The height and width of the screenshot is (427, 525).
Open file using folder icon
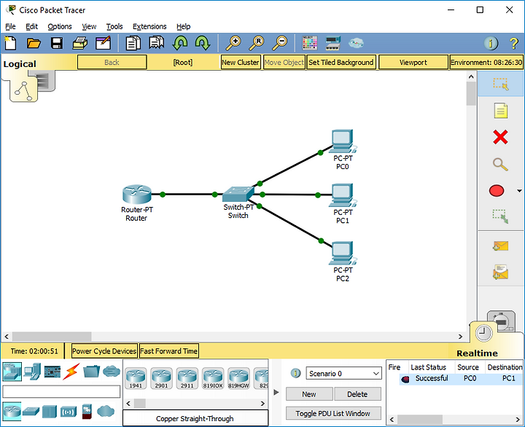(x=34, y=43)
